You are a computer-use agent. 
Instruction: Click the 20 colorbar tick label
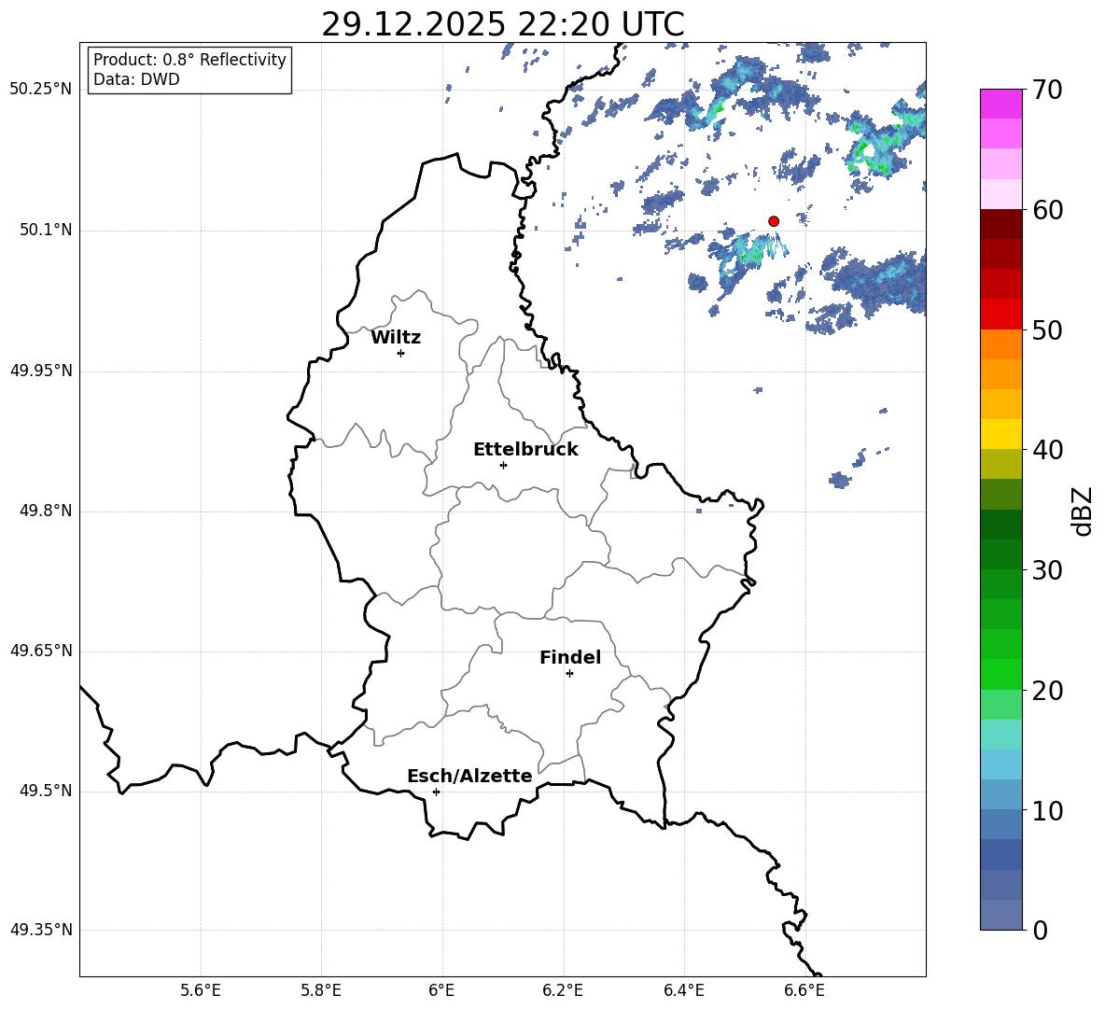[1047, 691]
